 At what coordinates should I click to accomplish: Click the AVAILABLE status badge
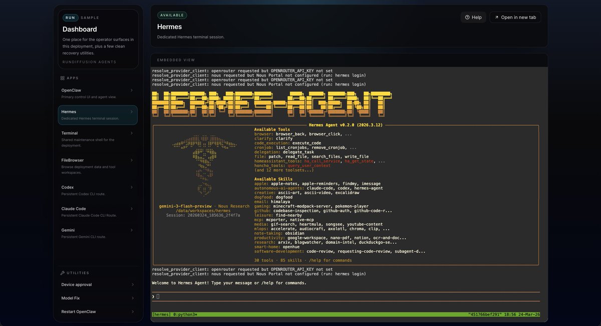coord(172,15)
